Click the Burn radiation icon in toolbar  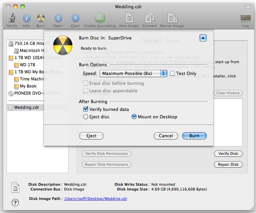(41, 18)
